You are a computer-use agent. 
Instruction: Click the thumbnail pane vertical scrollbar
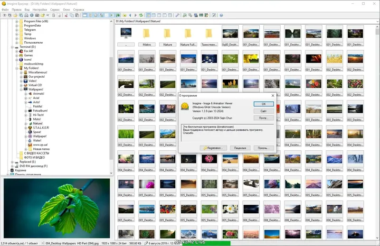[377, 132]
